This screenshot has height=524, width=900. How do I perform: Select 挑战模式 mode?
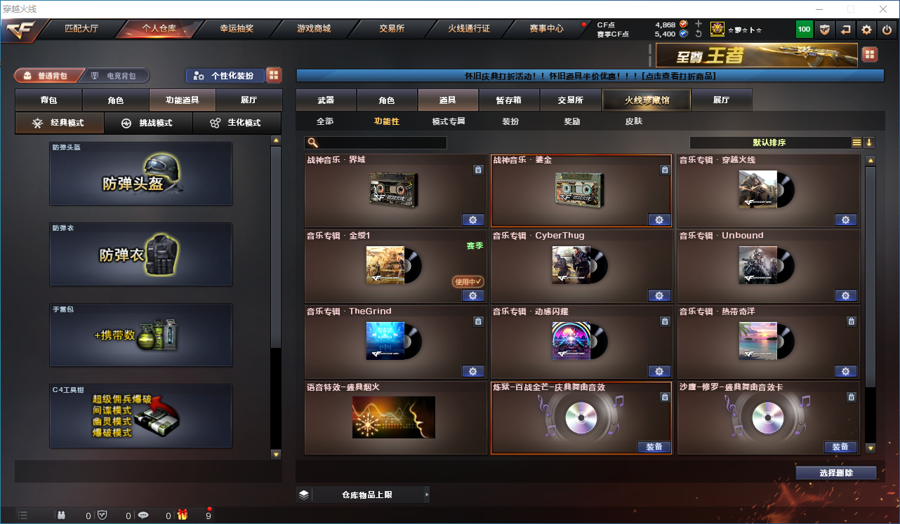coord(148,123)
